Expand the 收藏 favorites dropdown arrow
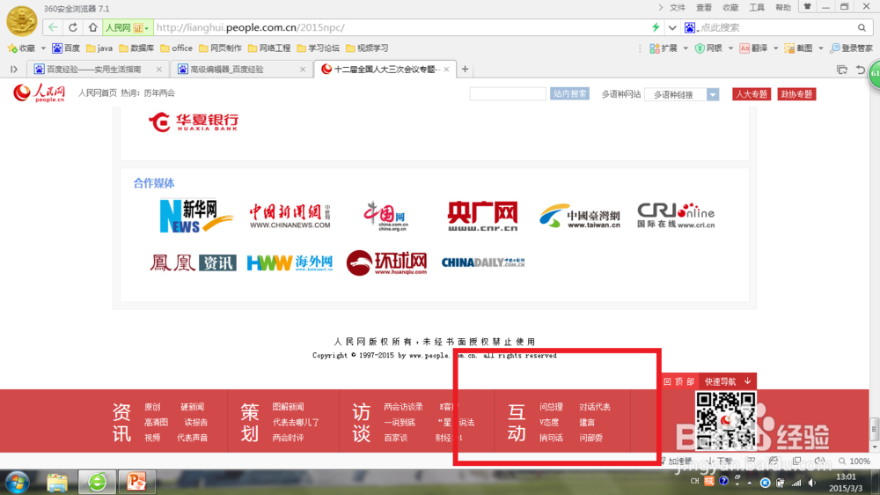This screenshot has height=495, width=880. click(42, 48)
